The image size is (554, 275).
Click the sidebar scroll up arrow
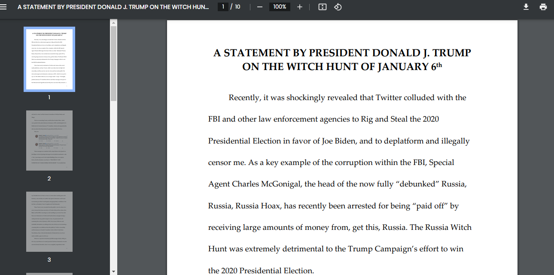113,22
